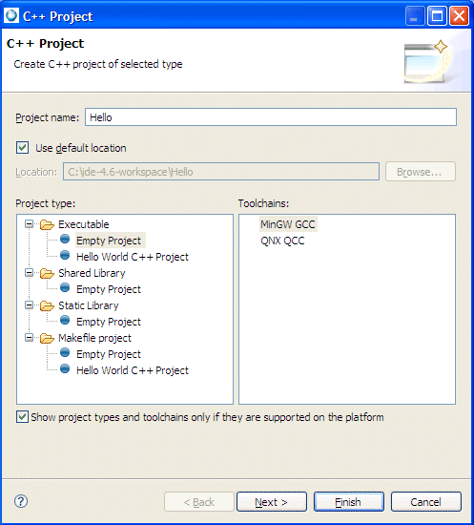Click the disabled Browse button
The height and width of the screenshot is (525, 474).
(x=421, y=172)
